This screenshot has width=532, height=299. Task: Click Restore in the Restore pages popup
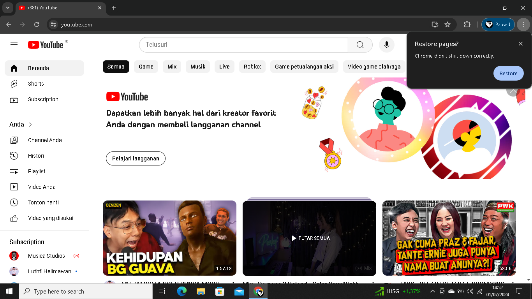(509, 73)
